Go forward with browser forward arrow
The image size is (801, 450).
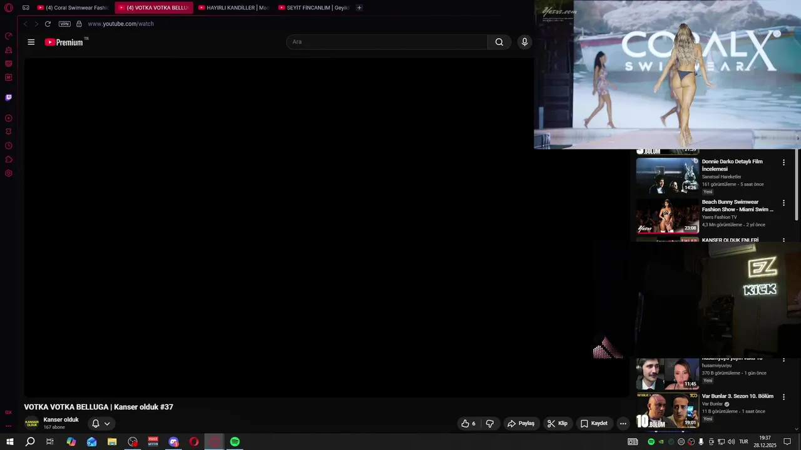(36, 24)
